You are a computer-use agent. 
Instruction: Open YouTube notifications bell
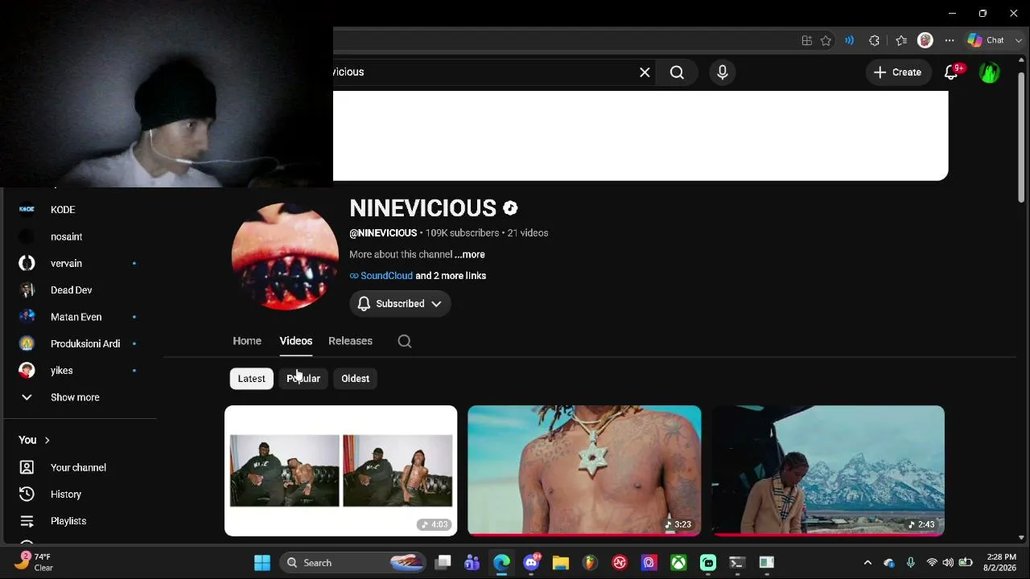[951, 72]
